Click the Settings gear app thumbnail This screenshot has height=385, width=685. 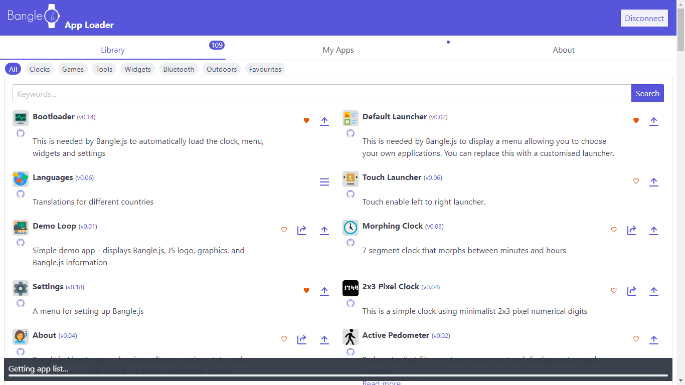(21, 288)
